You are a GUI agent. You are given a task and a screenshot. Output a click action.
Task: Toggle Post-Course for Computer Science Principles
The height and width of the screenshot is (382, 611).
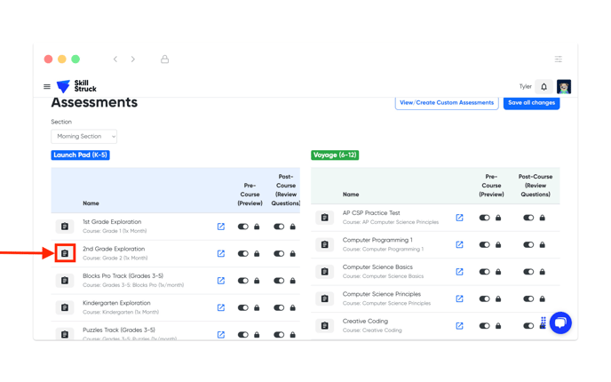[528, 298]
